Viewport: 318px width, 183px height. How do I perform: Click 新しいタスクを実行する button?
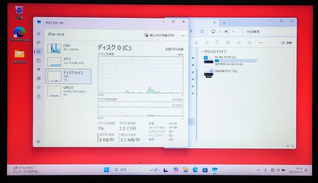[x=159, y=35]
